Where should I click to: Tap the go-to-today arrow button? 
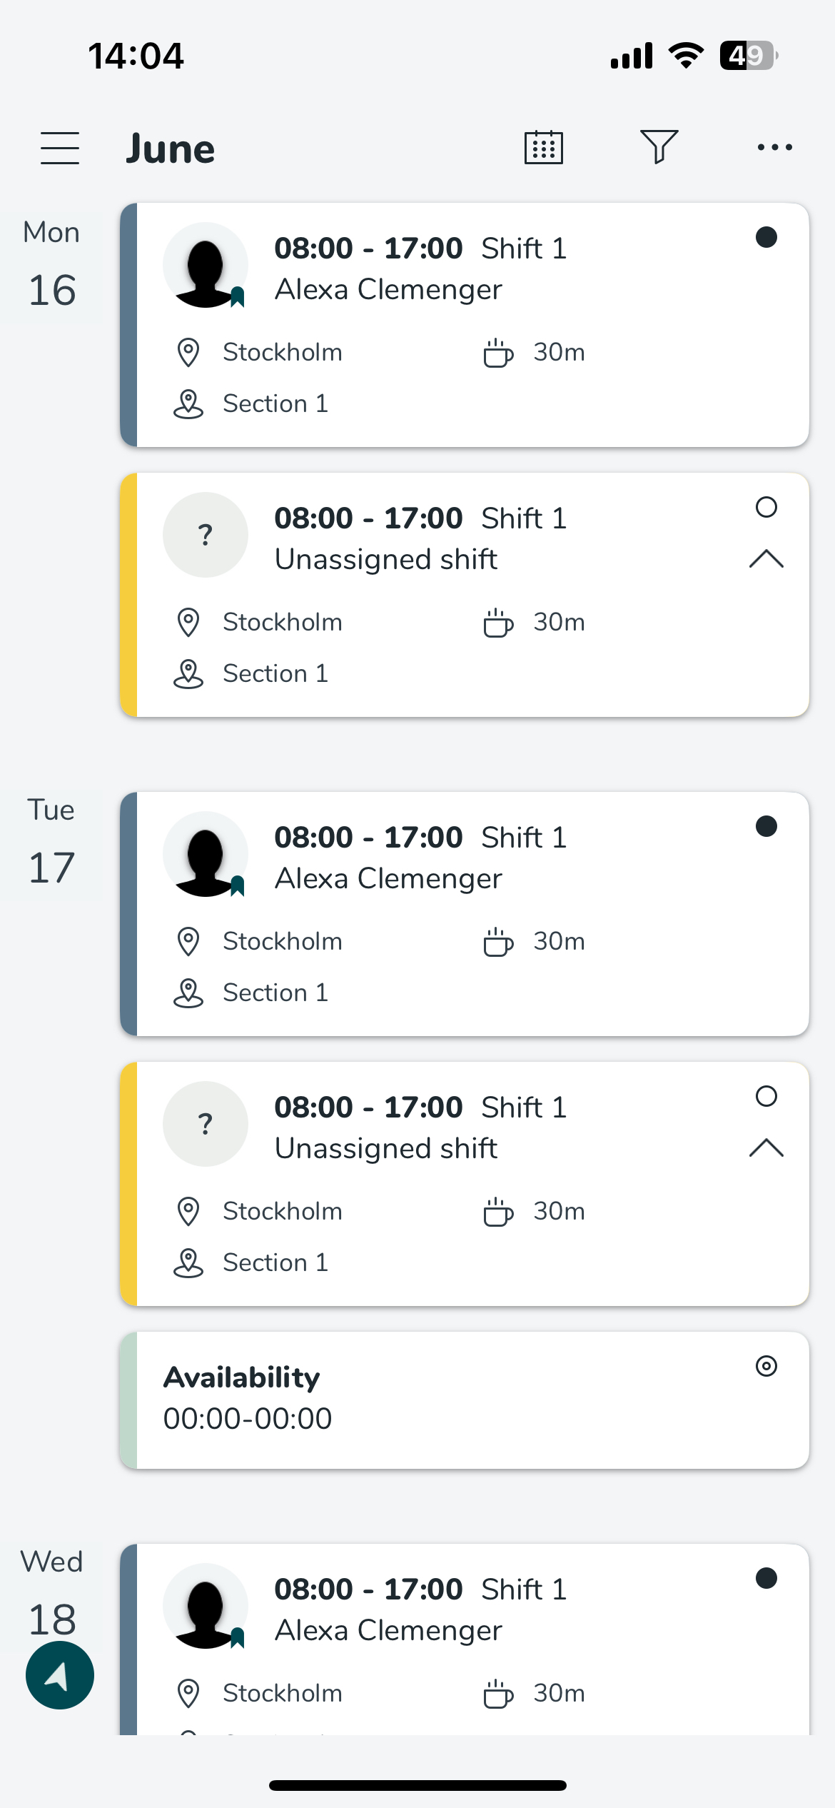[x=60, y=1674]
